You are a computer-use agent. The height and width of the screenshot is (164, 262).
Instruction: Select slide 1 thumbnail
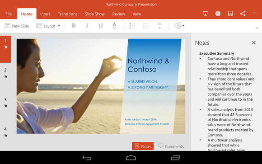(x=5, y=49)
